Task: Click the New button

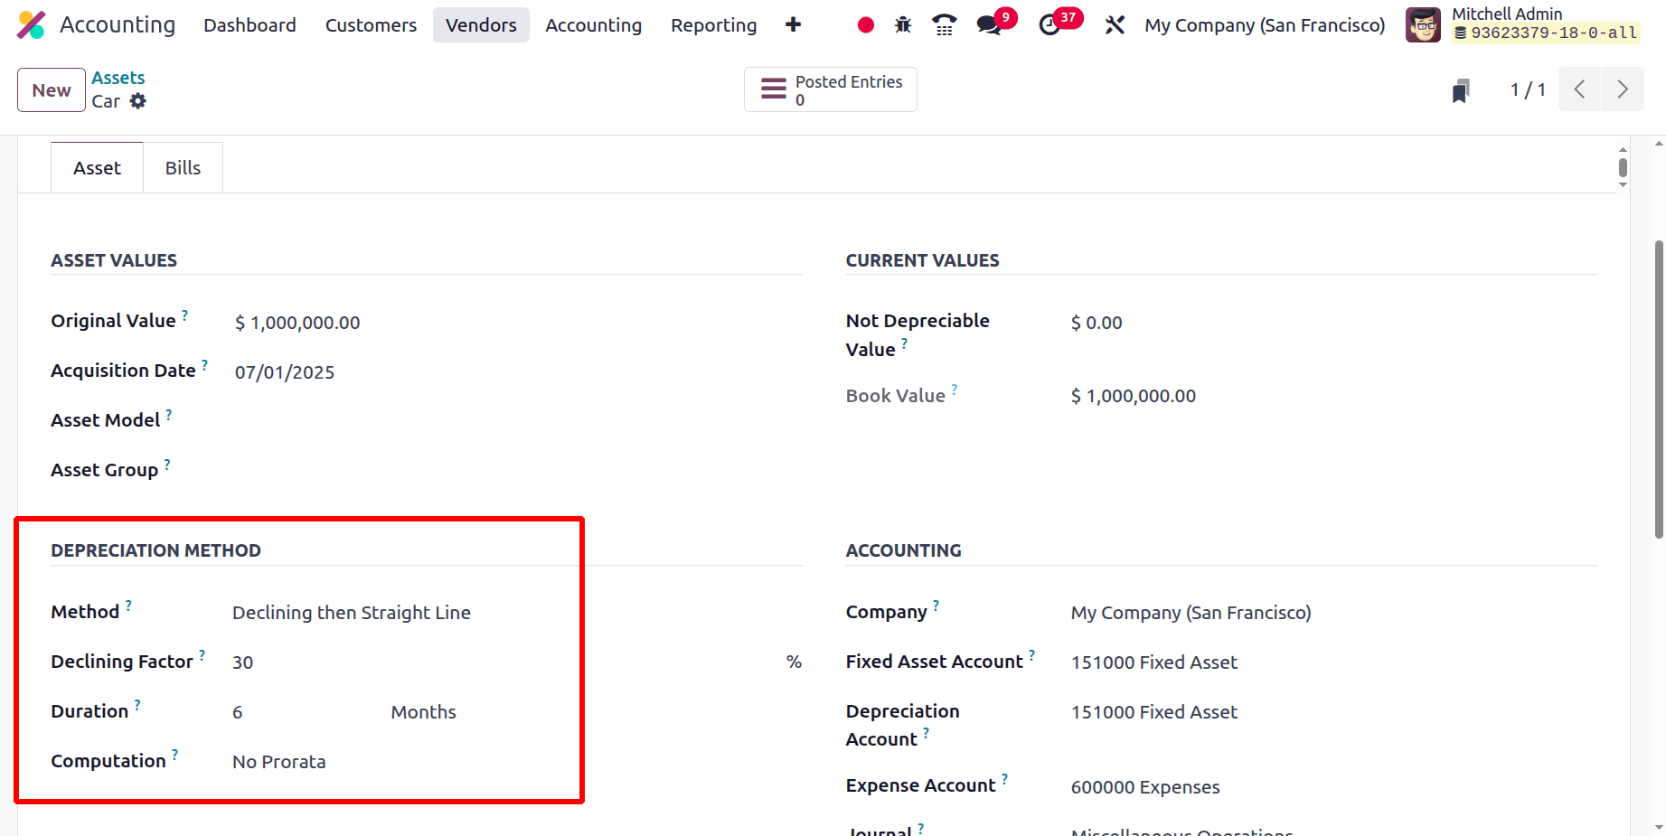Action: [x=51, y=89]
